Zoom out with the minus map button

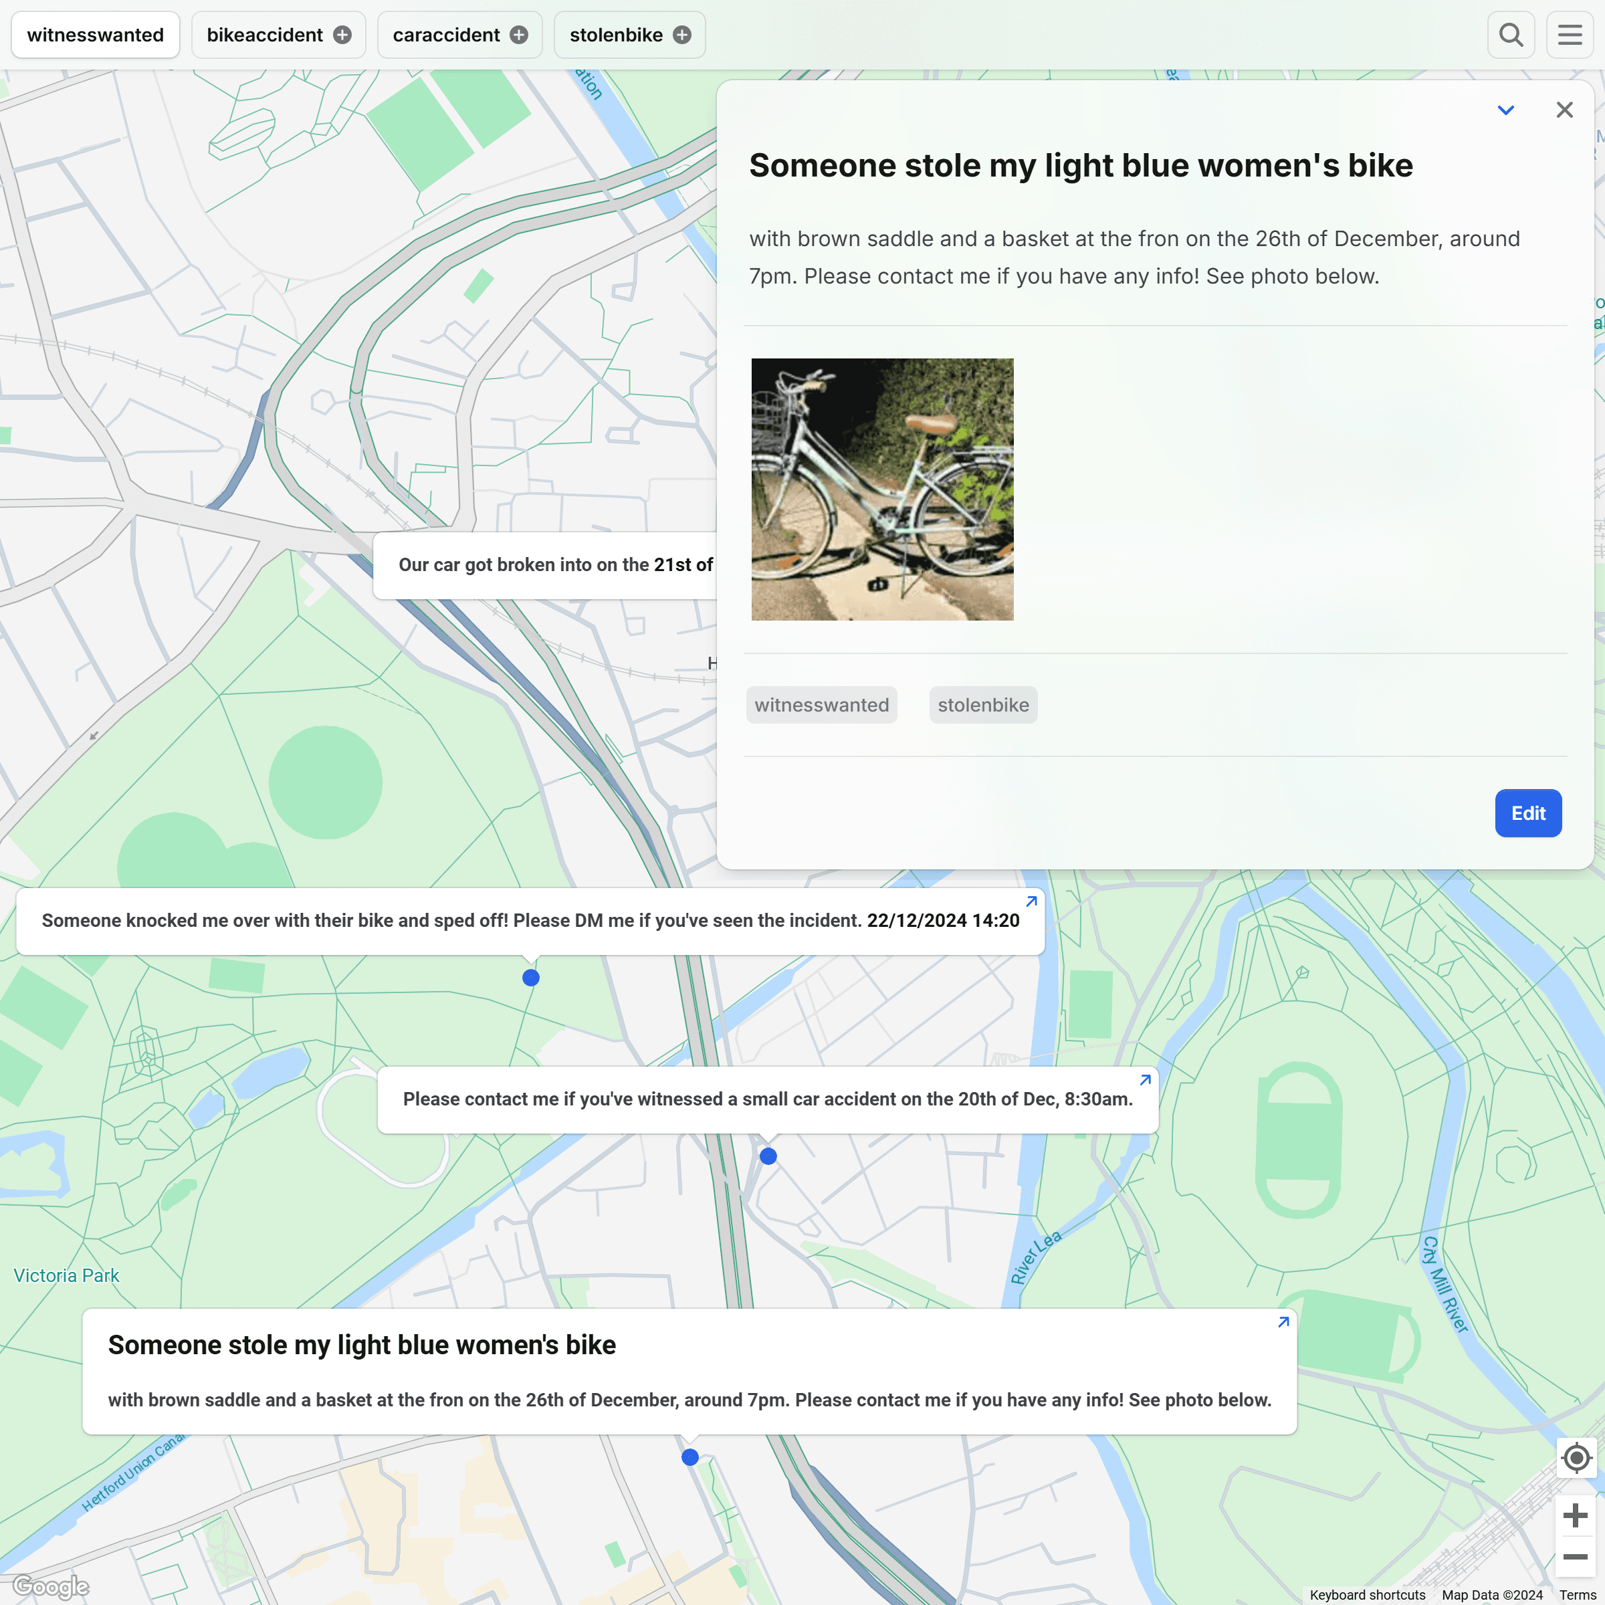click(1575, 1557)
